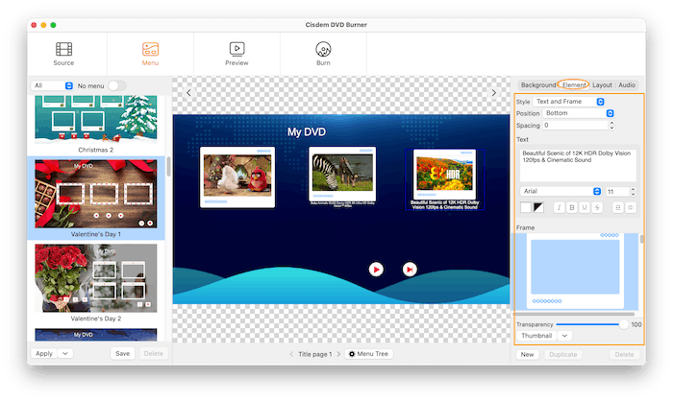Viewport: 673px width, 401px height.
Task: Toggle the No menu switch
Action: [x=116, y=85]
